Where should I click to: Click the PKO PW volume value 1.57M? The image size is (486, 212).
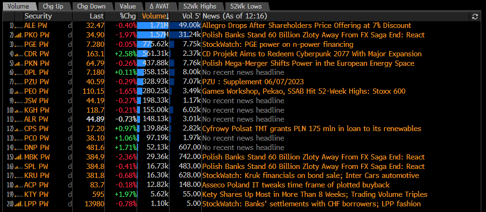(159, 35)
